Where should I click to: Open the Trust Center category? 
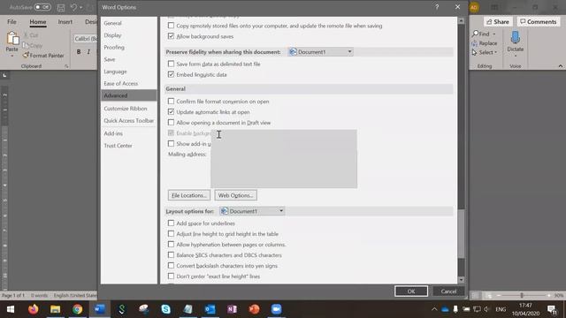[x=128, y=146]
